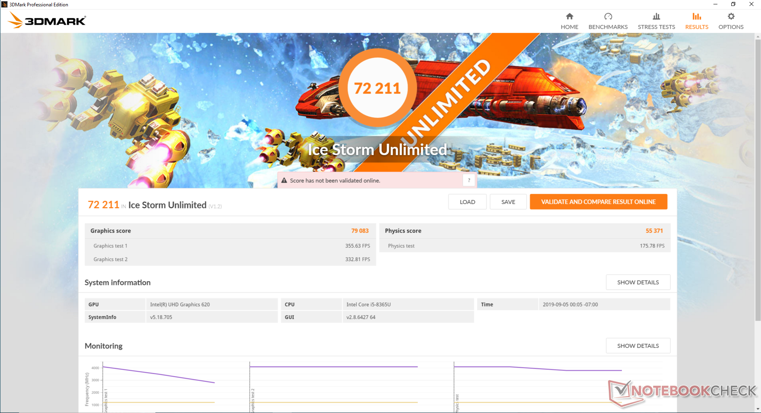Click the SystemInfo version v5.18.705
Screen dimensions: 761x413
coord(161,317)
